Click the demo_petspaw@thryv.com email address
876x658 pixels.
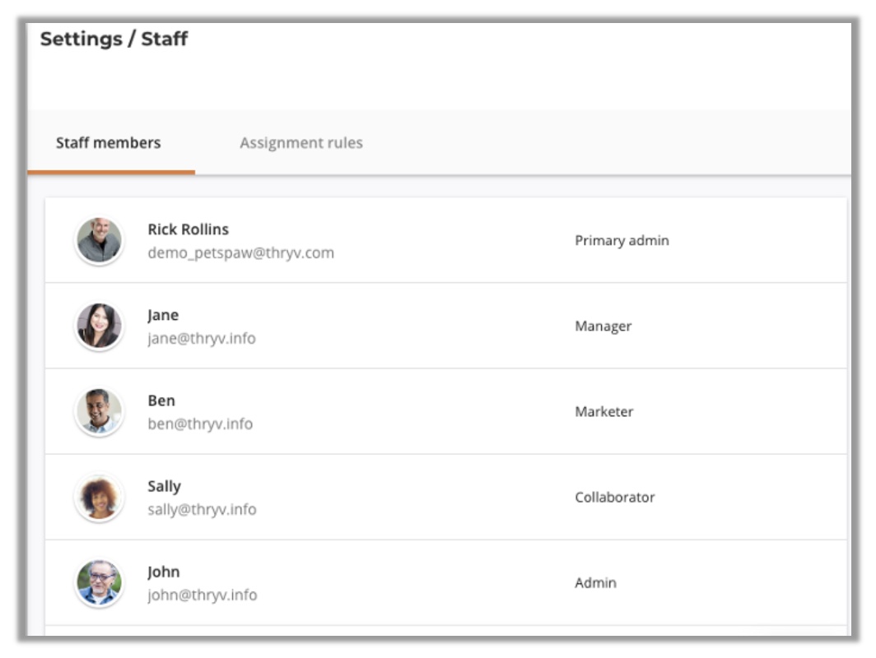240,253
